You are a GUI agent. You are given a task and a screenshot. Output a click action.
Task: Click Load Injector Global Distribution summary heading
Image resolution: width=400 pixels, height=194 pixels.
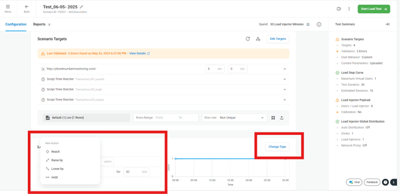click(x=363, y=121)
